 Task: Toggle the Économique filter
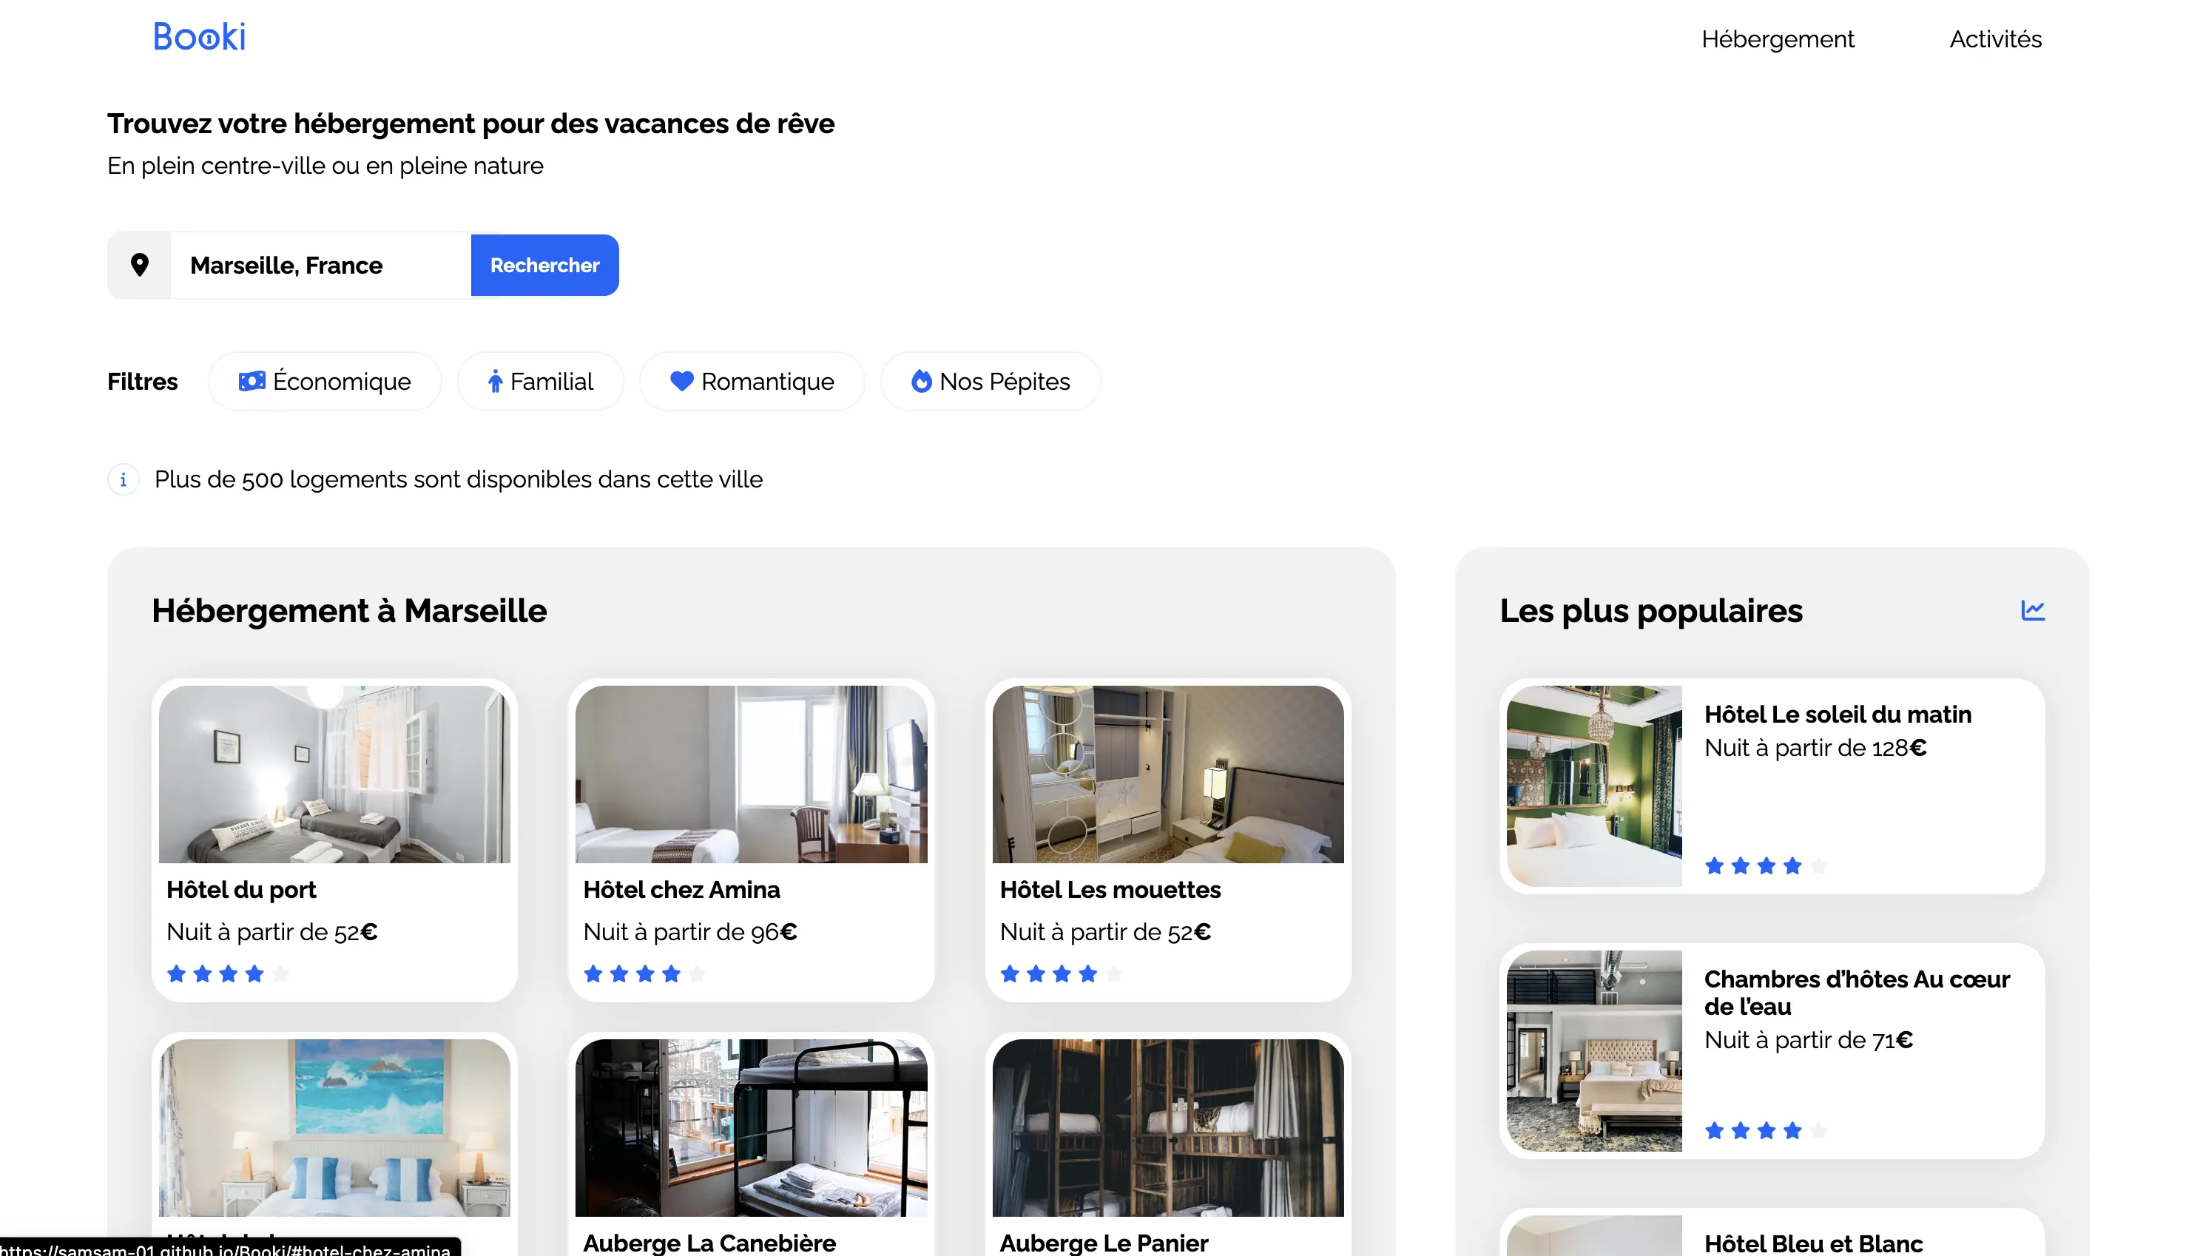tap(325, 381)
